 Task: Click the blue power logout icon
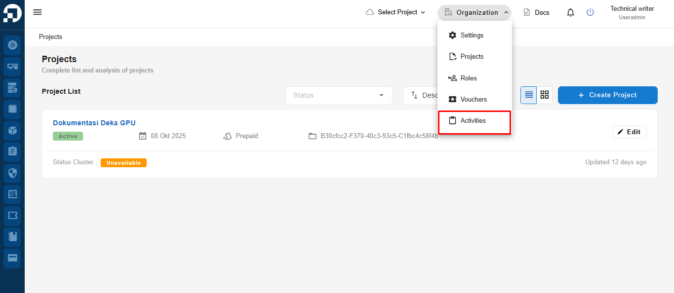pyautogui.click(x=590, y=12)
